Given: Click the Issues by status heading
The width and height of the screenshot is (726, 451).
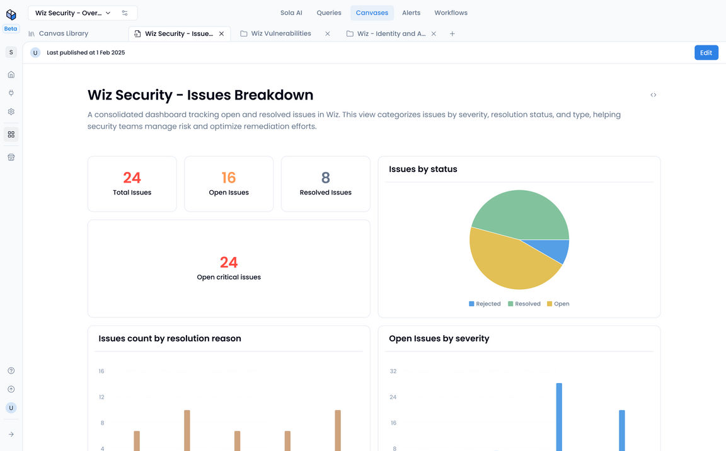Looking at the screenshot, I should pos(423,169).
